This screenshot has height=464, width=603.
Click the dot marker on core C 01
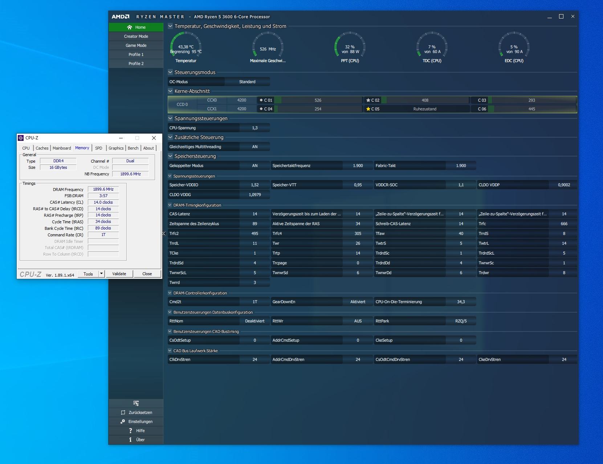261,100
